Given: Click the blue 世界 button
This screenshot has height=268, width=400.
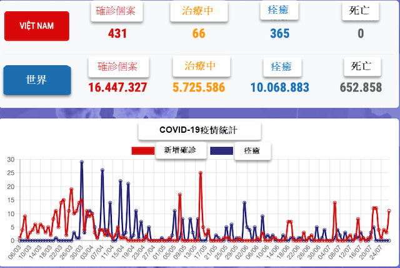Looking at the screenshot, I should 36,80.
